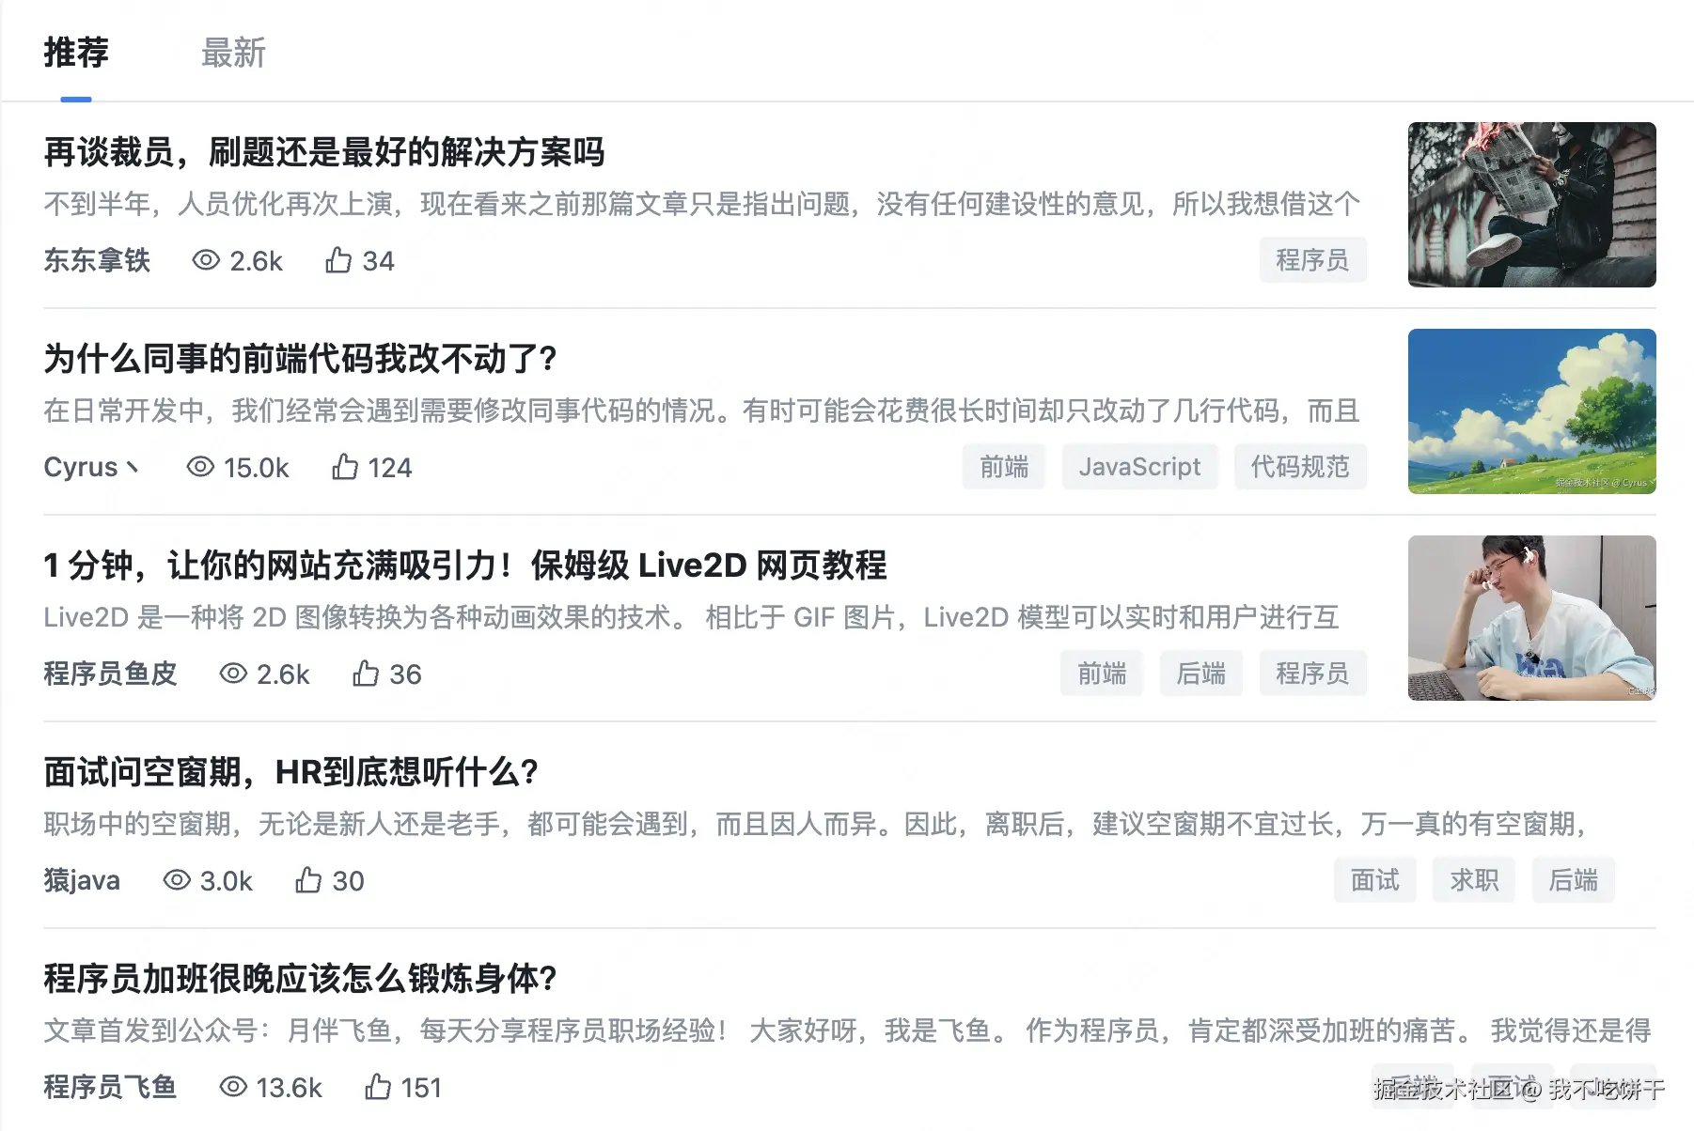Image resolution: width=1694 pixels, height=1131 pixels.
Task: Open article 为什么同事的前端代码我改不动了?
Action: click(301, 358)
